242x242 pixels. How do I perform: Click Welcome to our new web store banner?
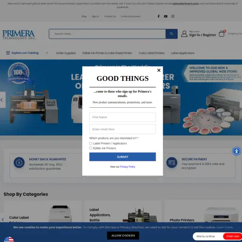click(x=213, y=73)
